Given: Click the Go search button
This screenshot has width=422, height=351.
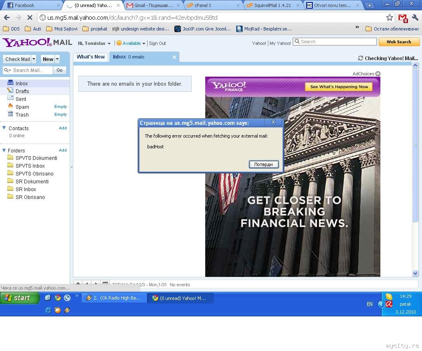Looking at the screenshot, I should (x=59, y=70).
